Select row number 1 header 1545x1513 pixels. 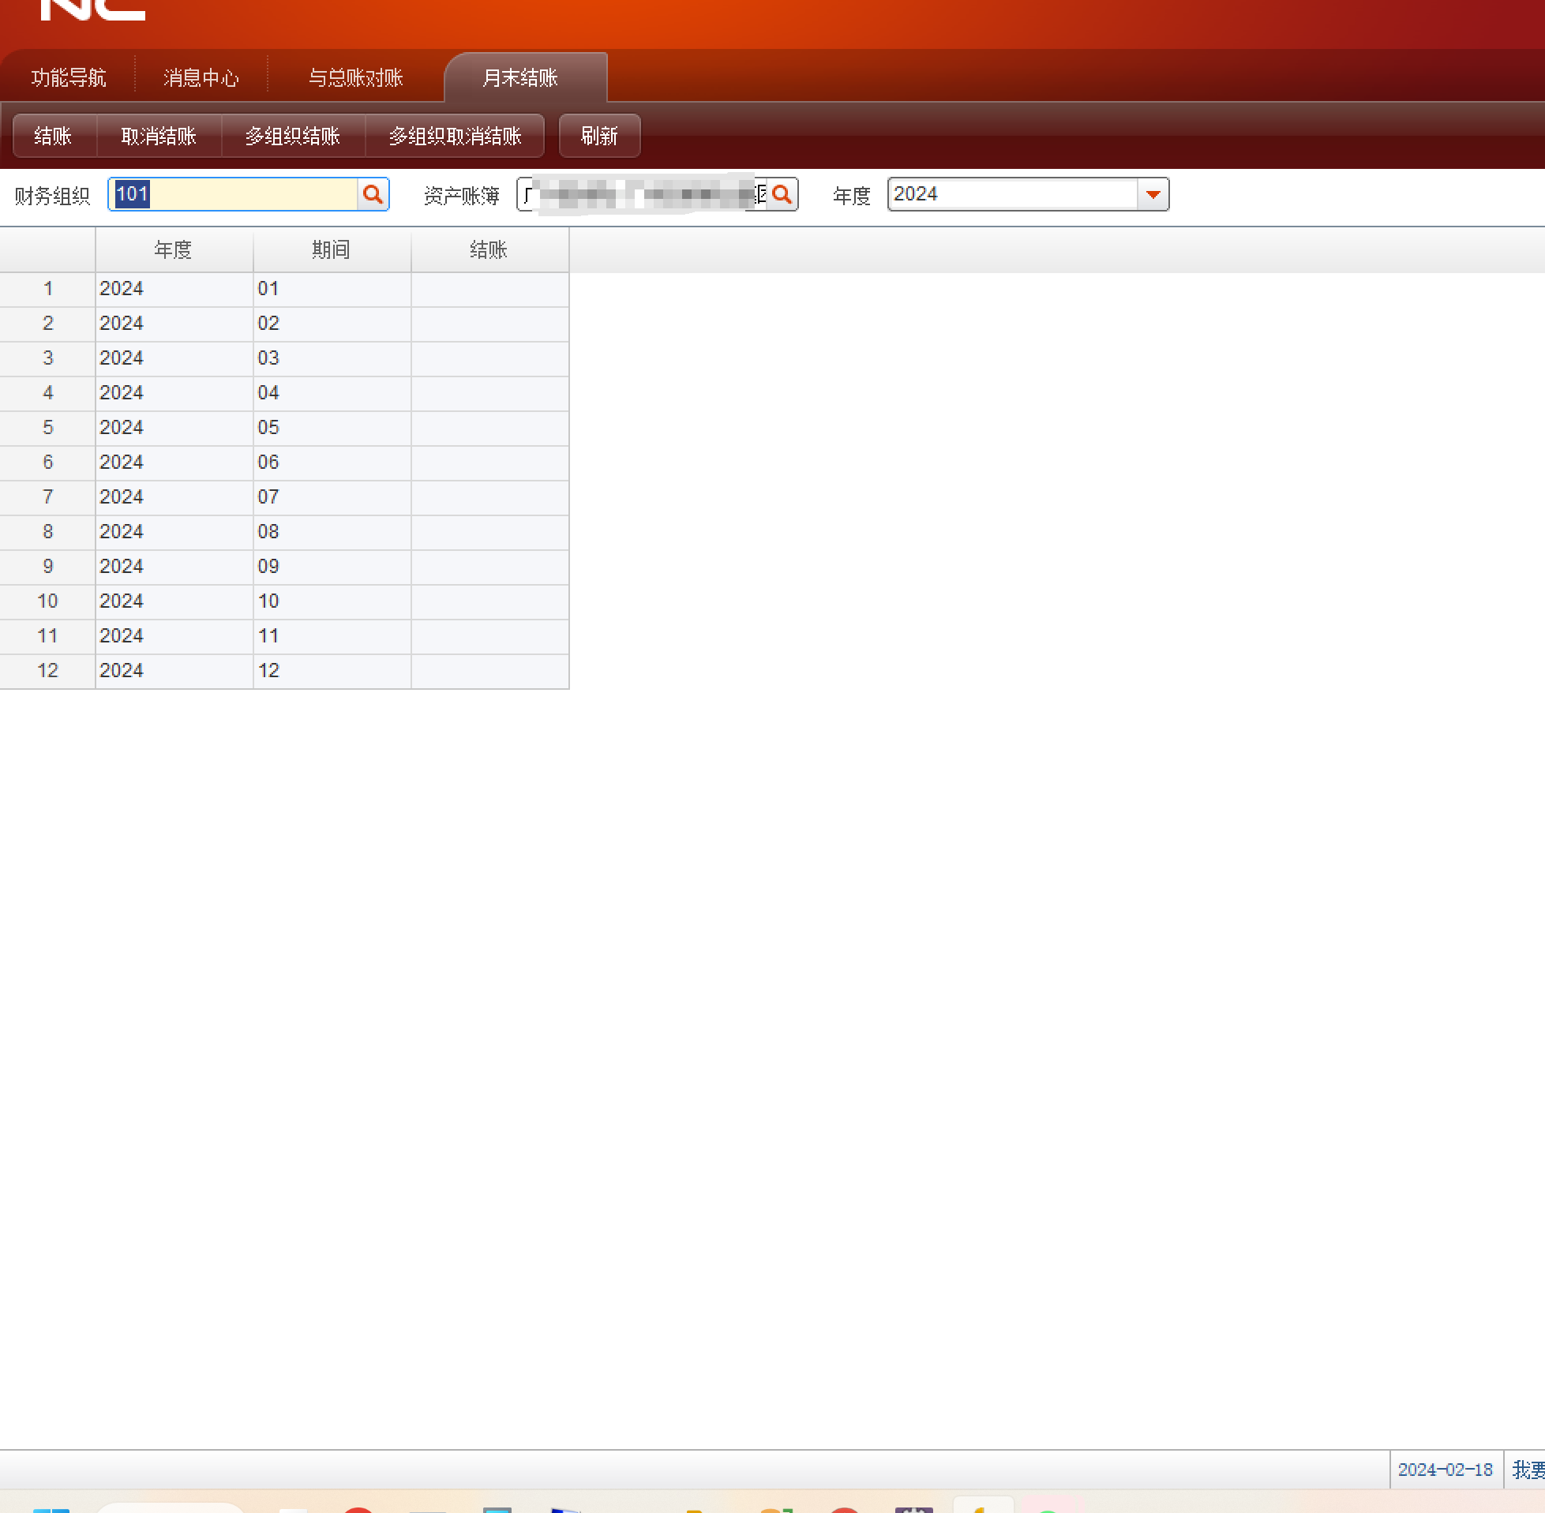pyautogui.click(x=47, y=289)
